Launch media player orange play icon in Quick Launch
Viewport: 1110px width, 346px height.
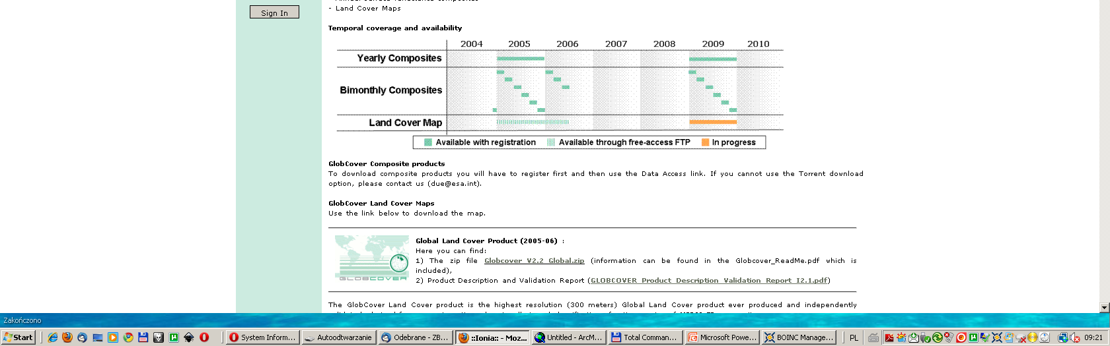point(113,337)
